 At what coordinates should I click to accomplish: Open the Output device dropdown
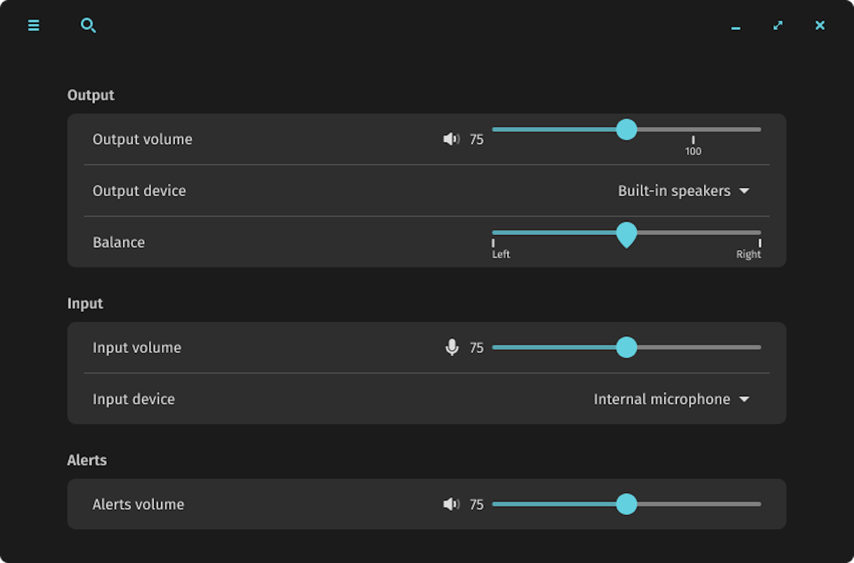pos(683,191)
